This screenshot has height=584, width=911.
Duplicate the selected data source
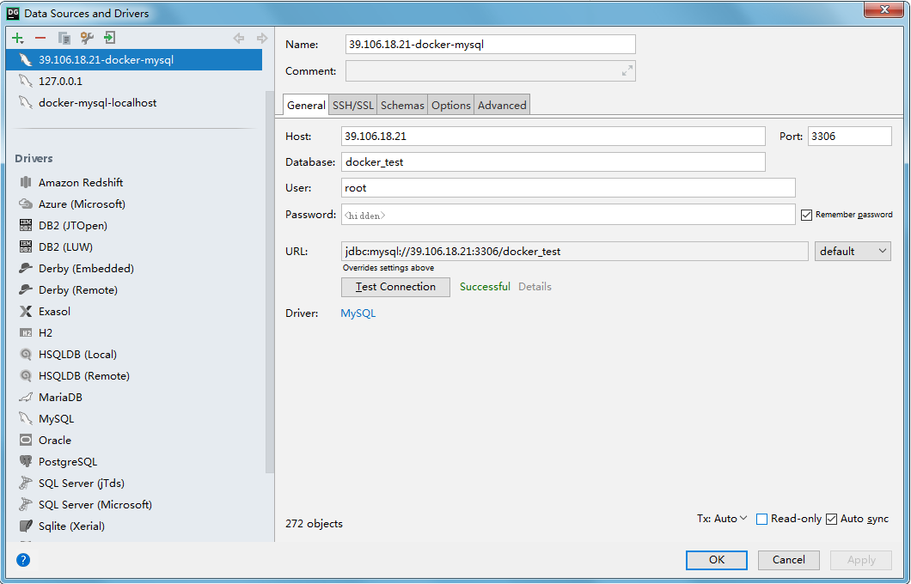(64, 39)
